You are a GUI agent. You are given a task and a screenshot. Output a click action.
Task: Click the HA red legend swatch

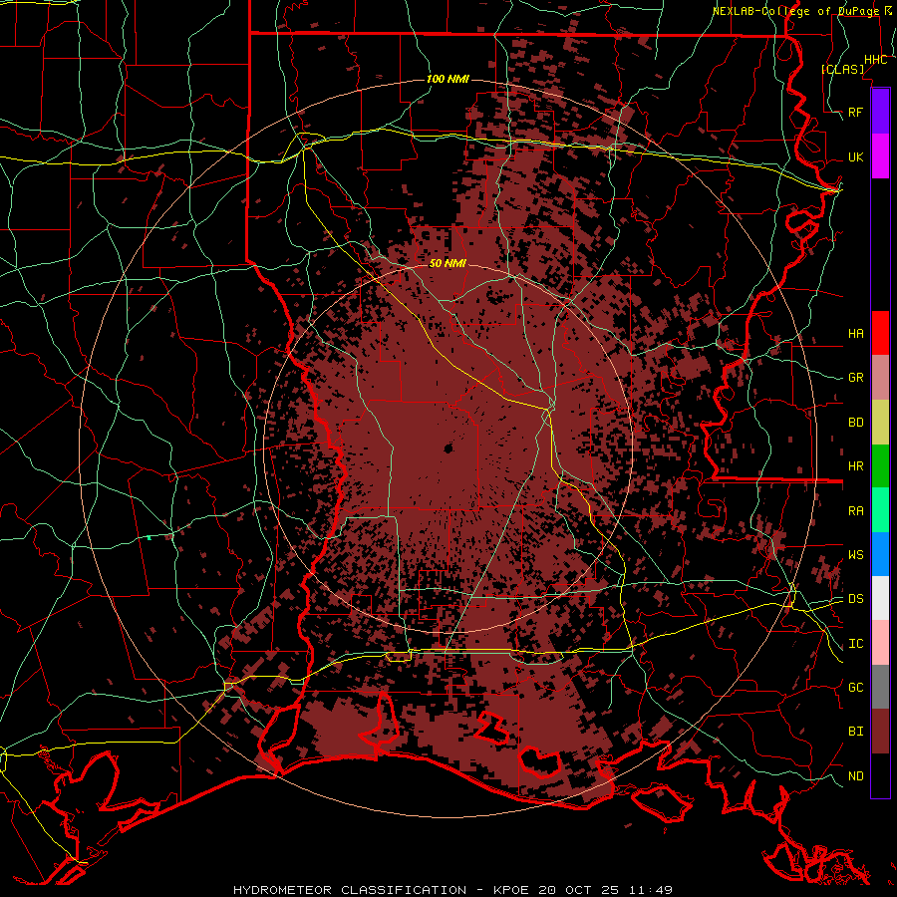[880, 333]
